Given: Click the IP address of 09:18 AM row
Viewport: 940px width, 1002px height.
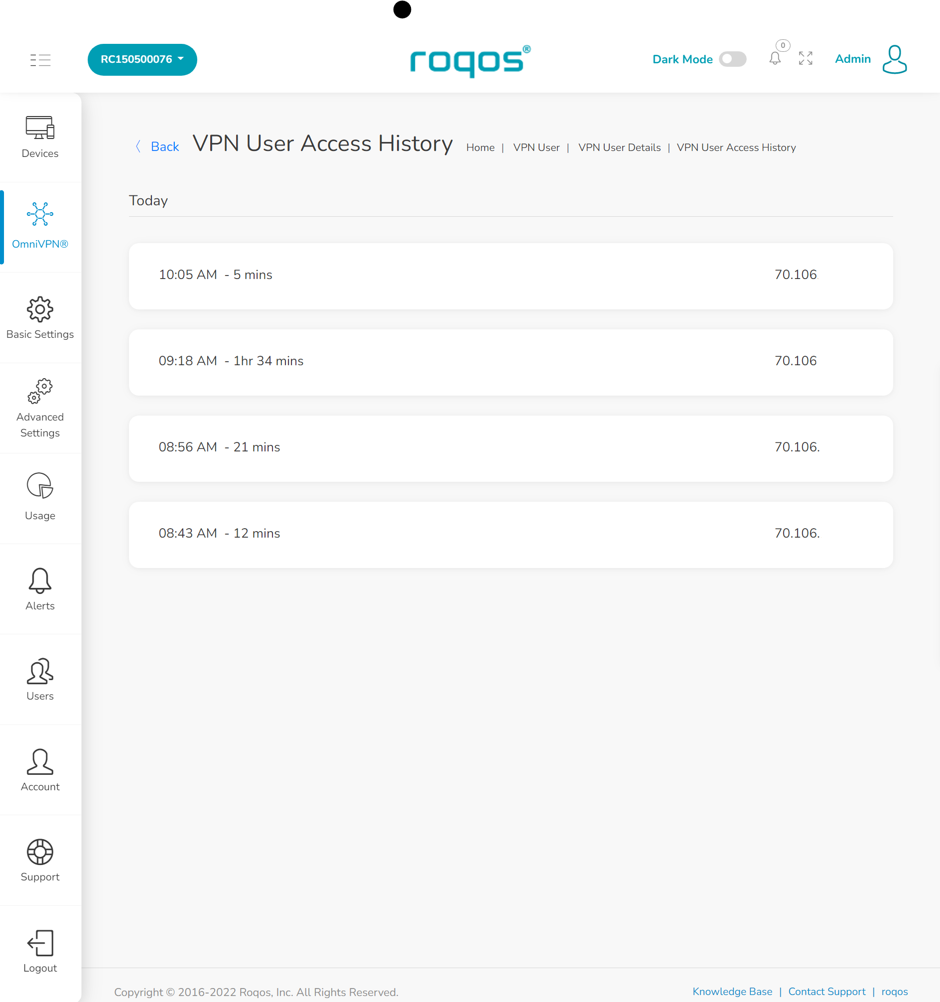Looking at the screenshot, I should coord(796,361).
